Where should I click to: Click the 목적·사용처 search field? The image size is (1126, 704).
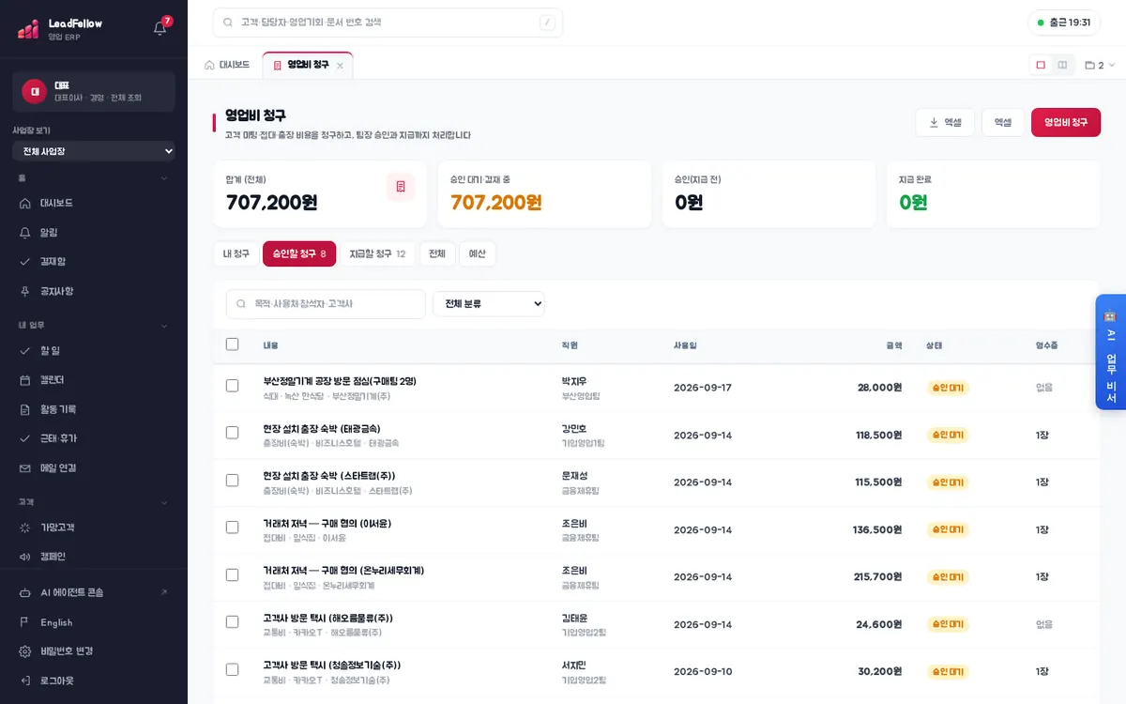pos(326,304)
